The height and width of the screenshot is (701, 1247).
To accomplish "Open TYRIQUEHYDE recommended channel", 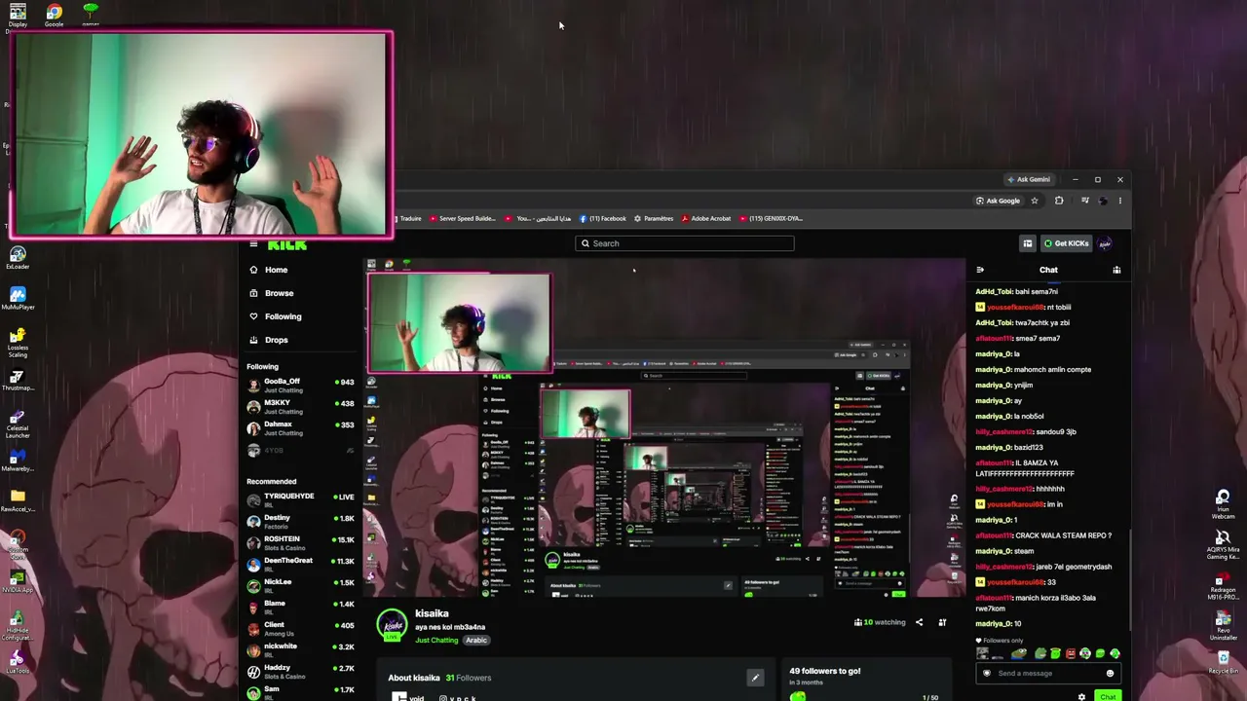I will click(x=300, y=499).
